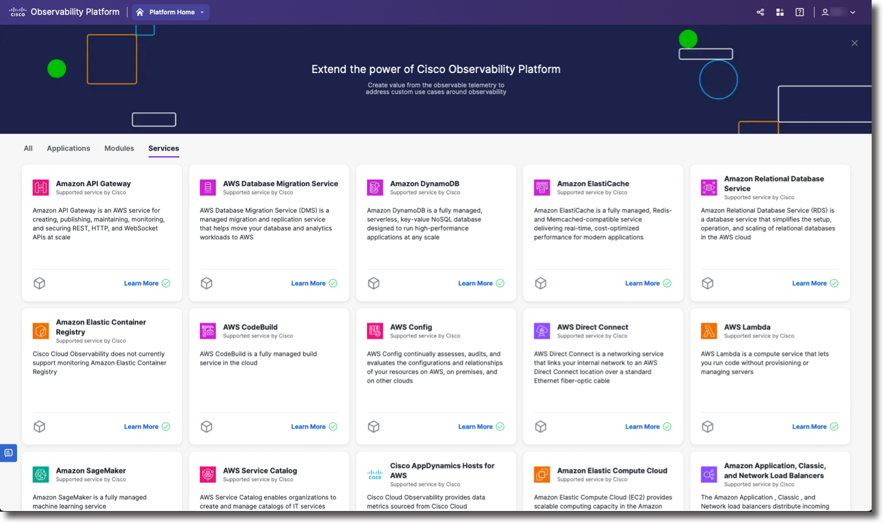
Task: Click the Cisco logo
Action: tap(18, 12)
